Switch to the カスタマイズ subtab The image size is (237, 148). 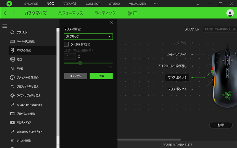tap(35, 13)
